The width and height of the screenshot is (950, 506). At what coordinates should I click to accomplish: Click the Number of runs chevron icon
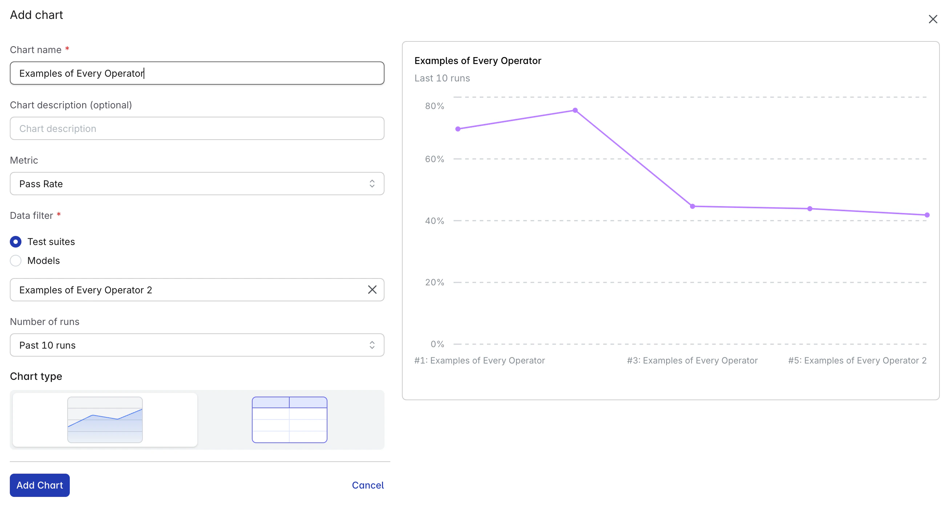point(372,345)
